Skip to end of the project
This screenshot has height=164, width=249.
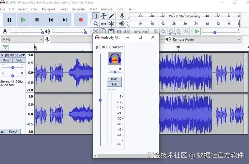[x=65, y=20]
